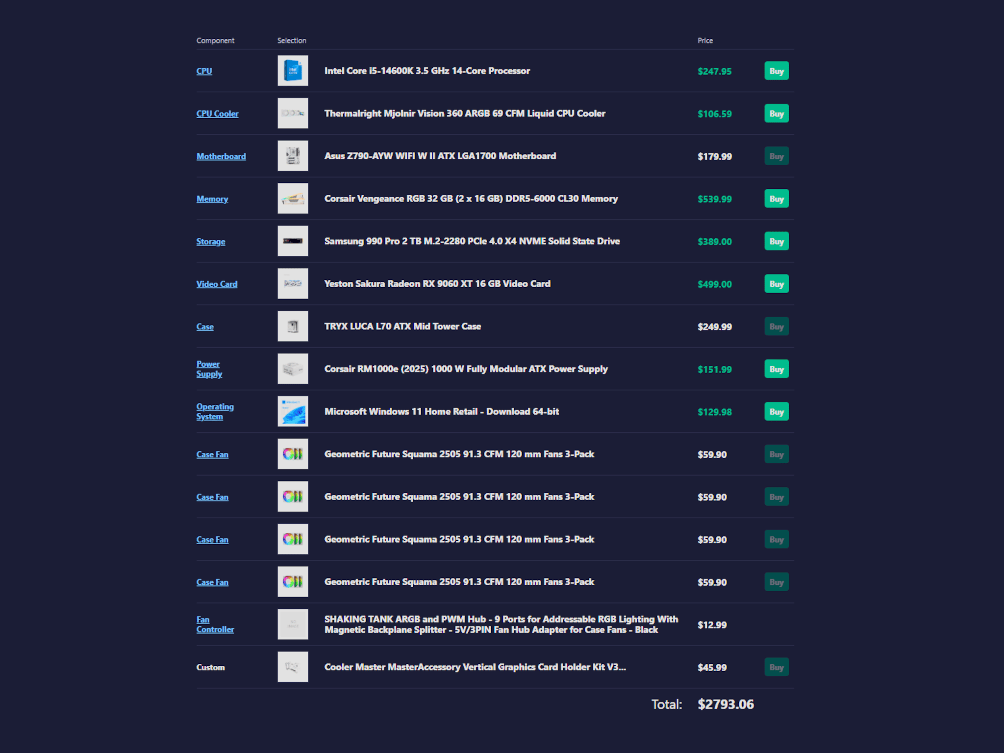This screenshot has height=753, width=1004.
Task: Click Buy for the TRYX LUCA L70 case
Action: (777, 326)
